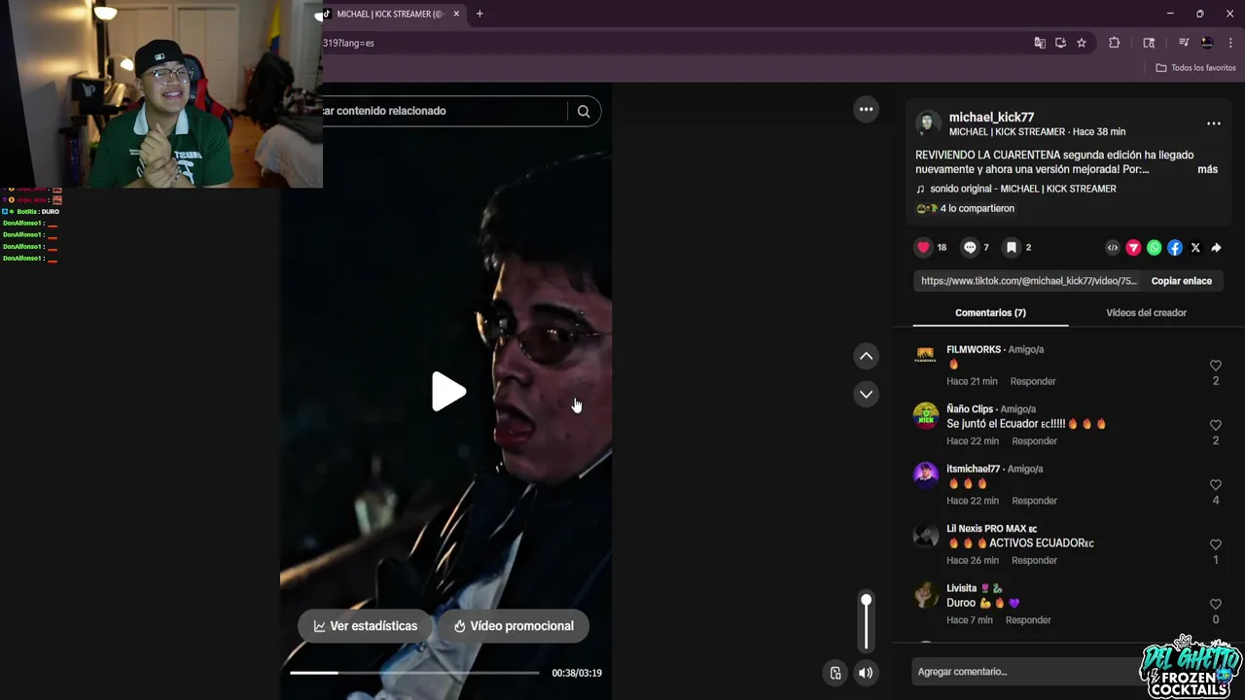Copy the video link with Copiar enlace
Screen dimensions: 1245x700
coord(1181,281)
